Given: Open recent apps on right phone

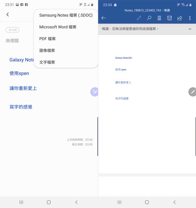Looking at the screenshot, I should 120,202.
